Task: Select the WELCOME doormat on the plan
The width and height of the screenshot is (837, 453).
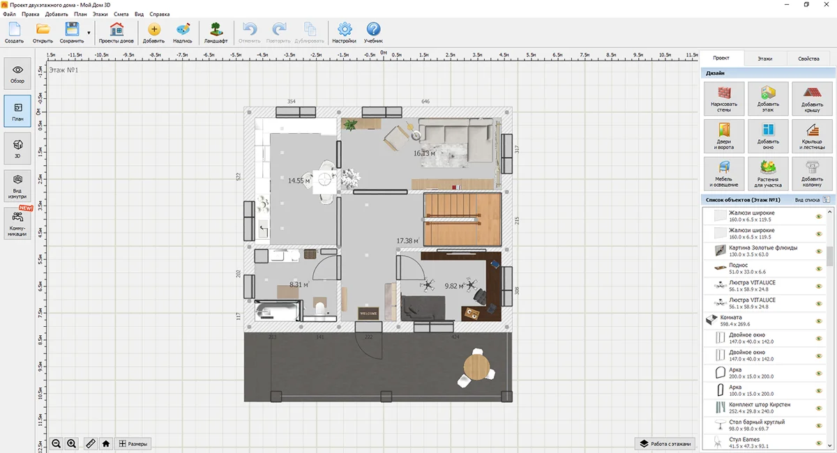Action: [x=368, y=314]
